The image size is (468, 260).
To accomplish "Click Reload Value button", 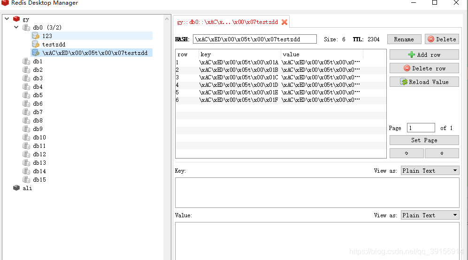I will click(424, 82).
